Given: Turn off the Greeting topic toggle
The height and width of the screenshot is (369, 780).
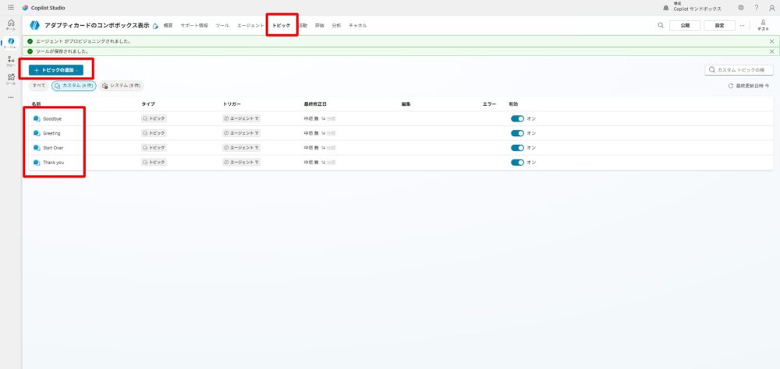Looking at the screenshot, I should point(517,133).
